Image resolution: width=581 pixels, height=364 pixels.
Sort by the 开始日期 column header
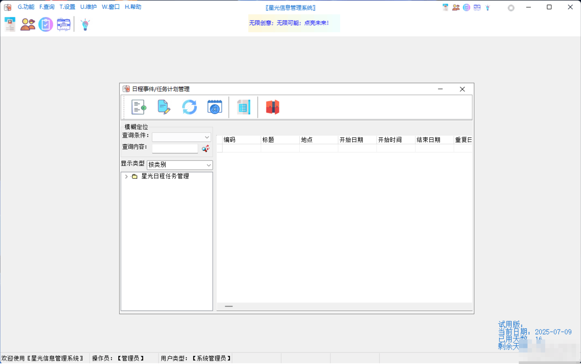357,140
